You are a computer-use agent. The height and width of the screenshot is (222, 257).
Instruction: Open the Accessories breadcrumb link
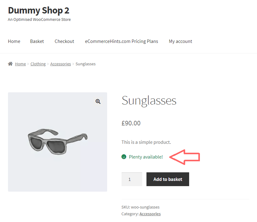pos(60,64)
